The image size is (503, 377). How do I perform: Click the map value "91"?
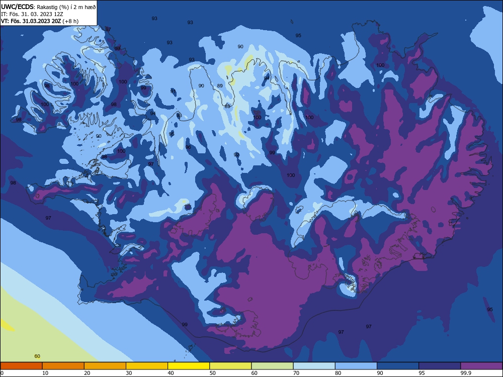click(x=173, y=91)
